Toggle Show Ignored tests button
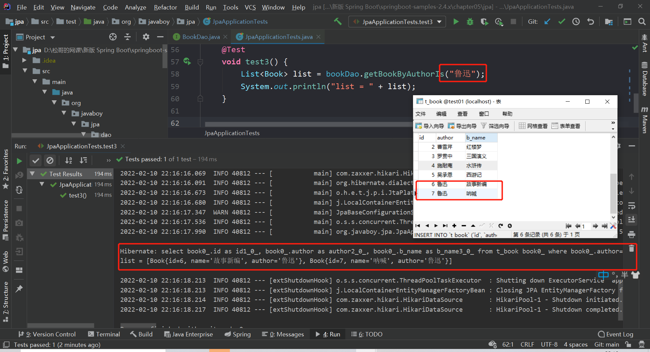 (50, 160)
